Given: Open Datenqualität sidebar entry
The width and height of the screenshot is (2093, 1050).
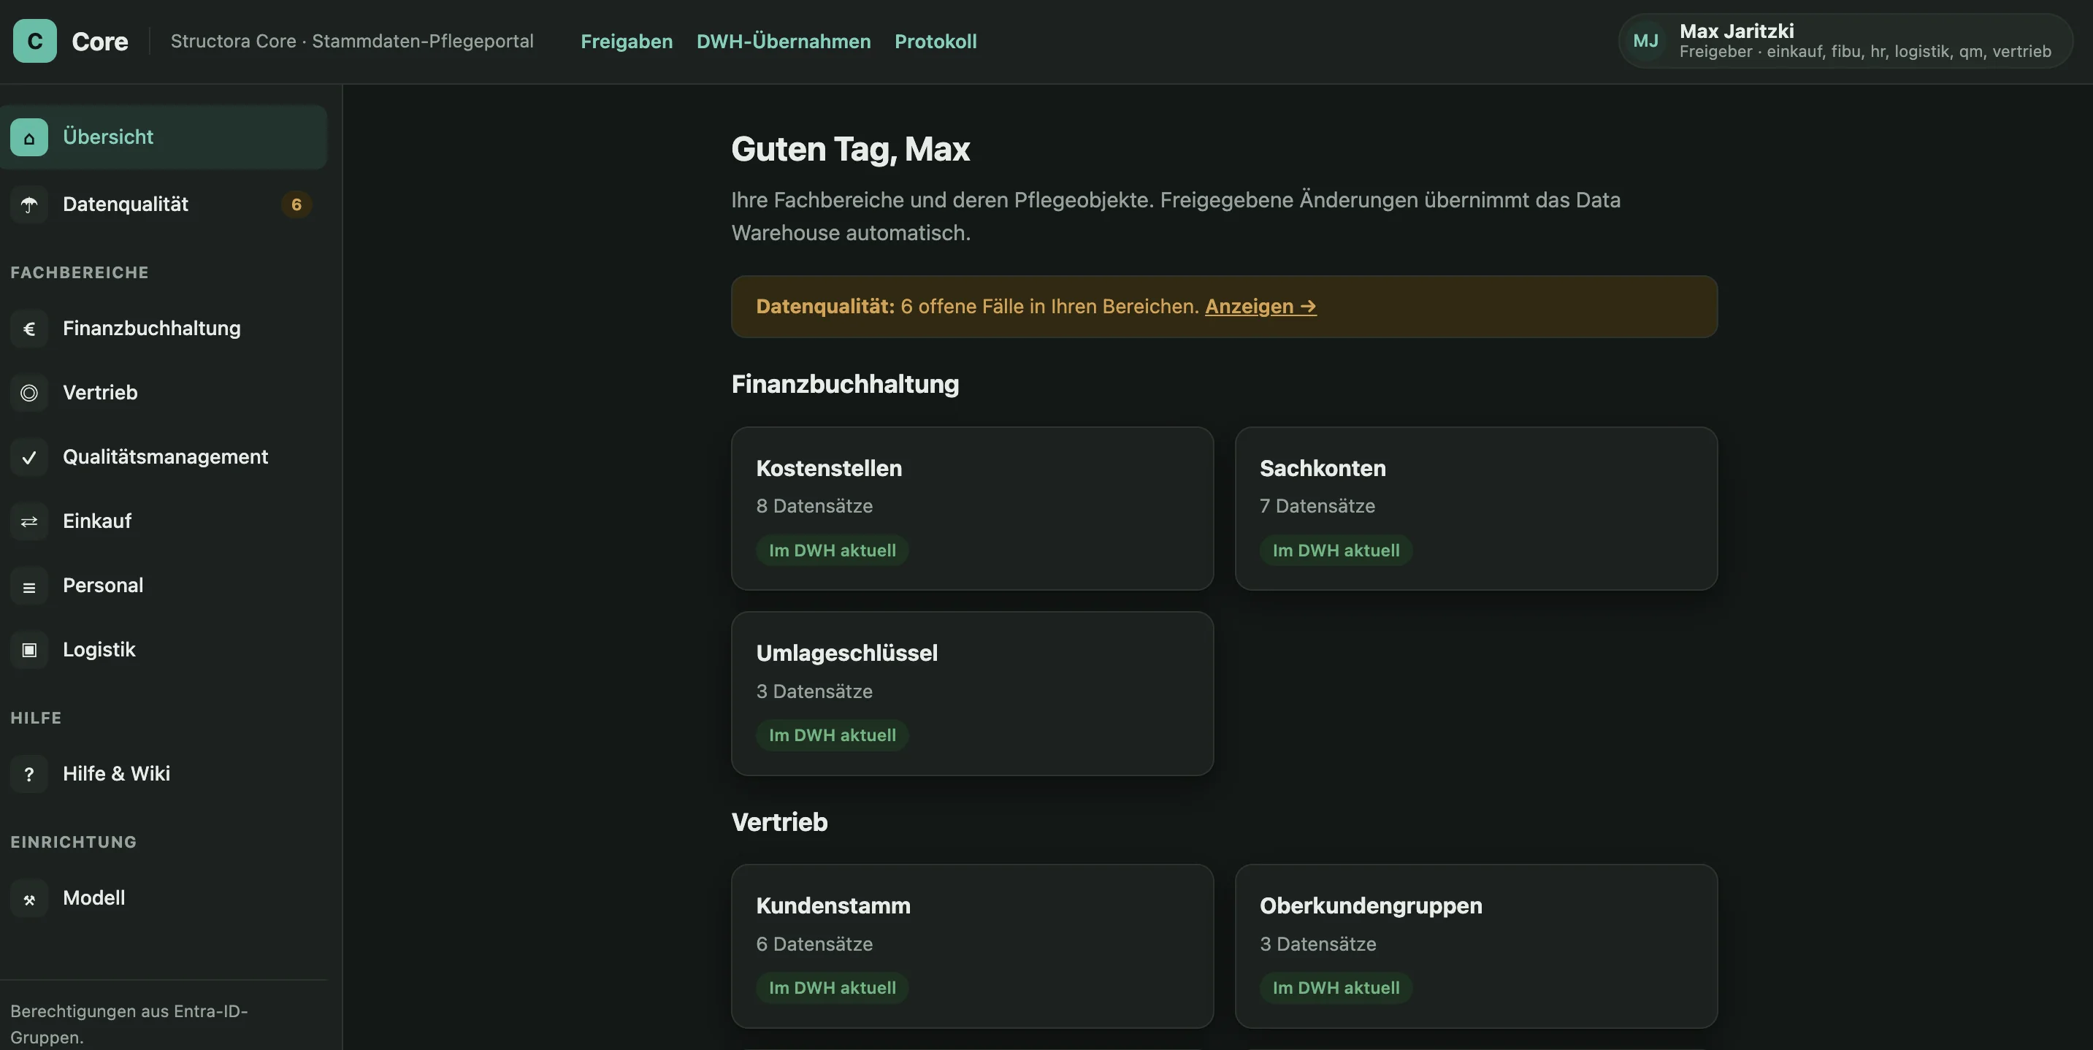Looking at the screenshot, I should coord(164,204).
